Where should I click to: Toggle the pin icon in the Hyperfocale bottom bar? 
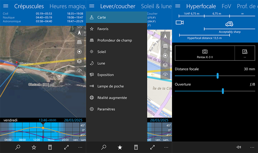point(238,147)
